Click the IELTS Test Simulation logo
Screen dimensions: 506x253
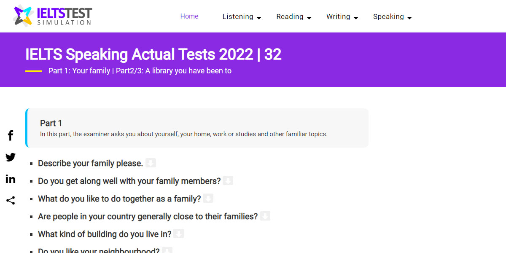pos(53,16)
